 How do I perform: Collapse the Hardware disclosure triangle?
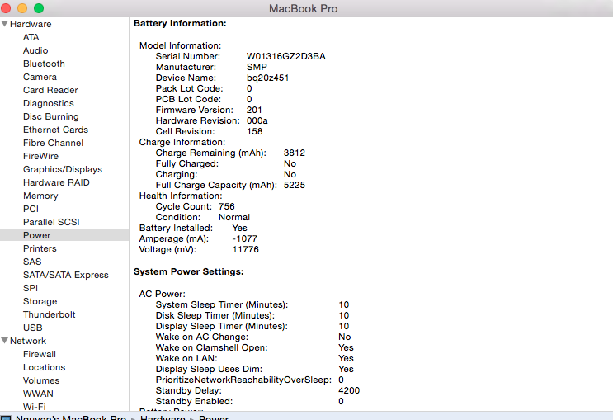5,24
